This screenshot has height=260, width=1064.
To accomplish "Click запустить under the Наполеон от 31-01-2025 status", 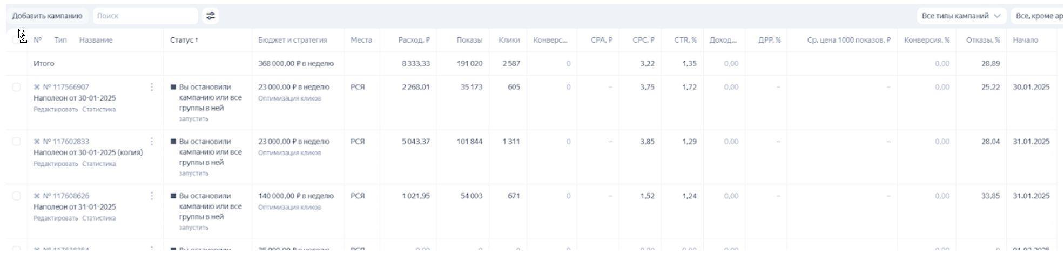I will coord(193,228).
